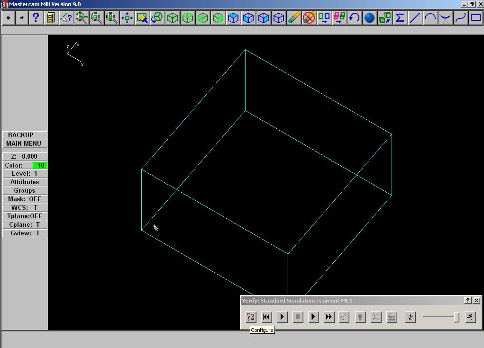Image resolution: width=484 pixels, height=348 pixels.
Task: Select the Analyze entity icon with cursor and question mark
Action: (x=66, y=18)
